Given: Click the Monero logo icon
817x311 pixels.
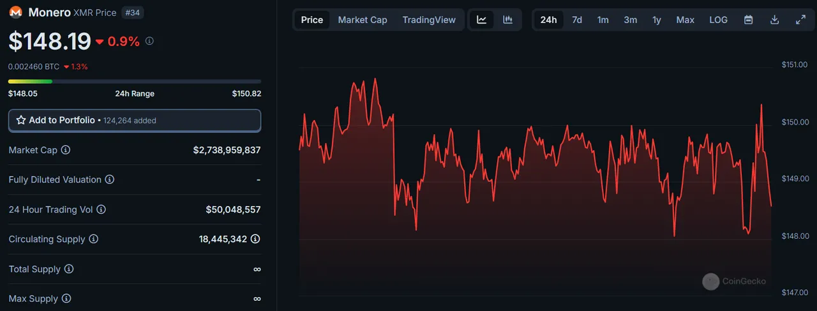Looking at the screenshot, I should [x=16, y=12].
